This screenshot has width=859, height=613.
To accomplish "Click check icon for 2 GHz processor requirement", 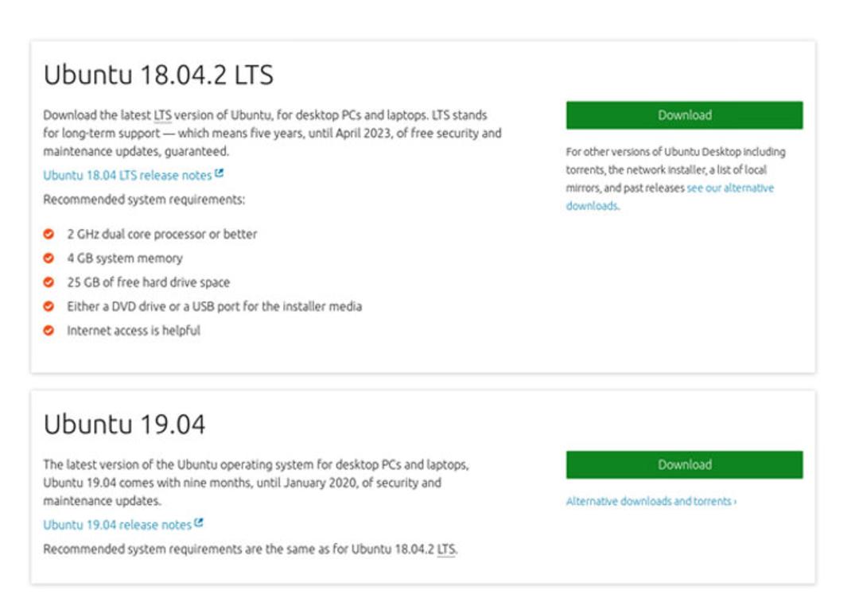I will tap(49, 234).
